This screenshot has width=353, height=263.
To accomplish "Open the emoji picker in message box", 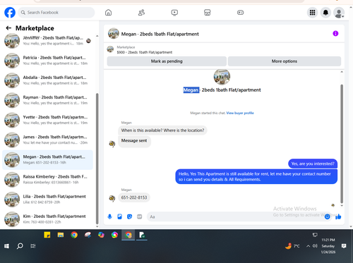I will point(327,216).
